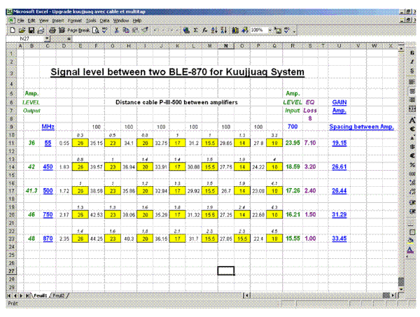Select the Feuil1 sheet tab
420x317 pixels.
[x=40, y=295]
